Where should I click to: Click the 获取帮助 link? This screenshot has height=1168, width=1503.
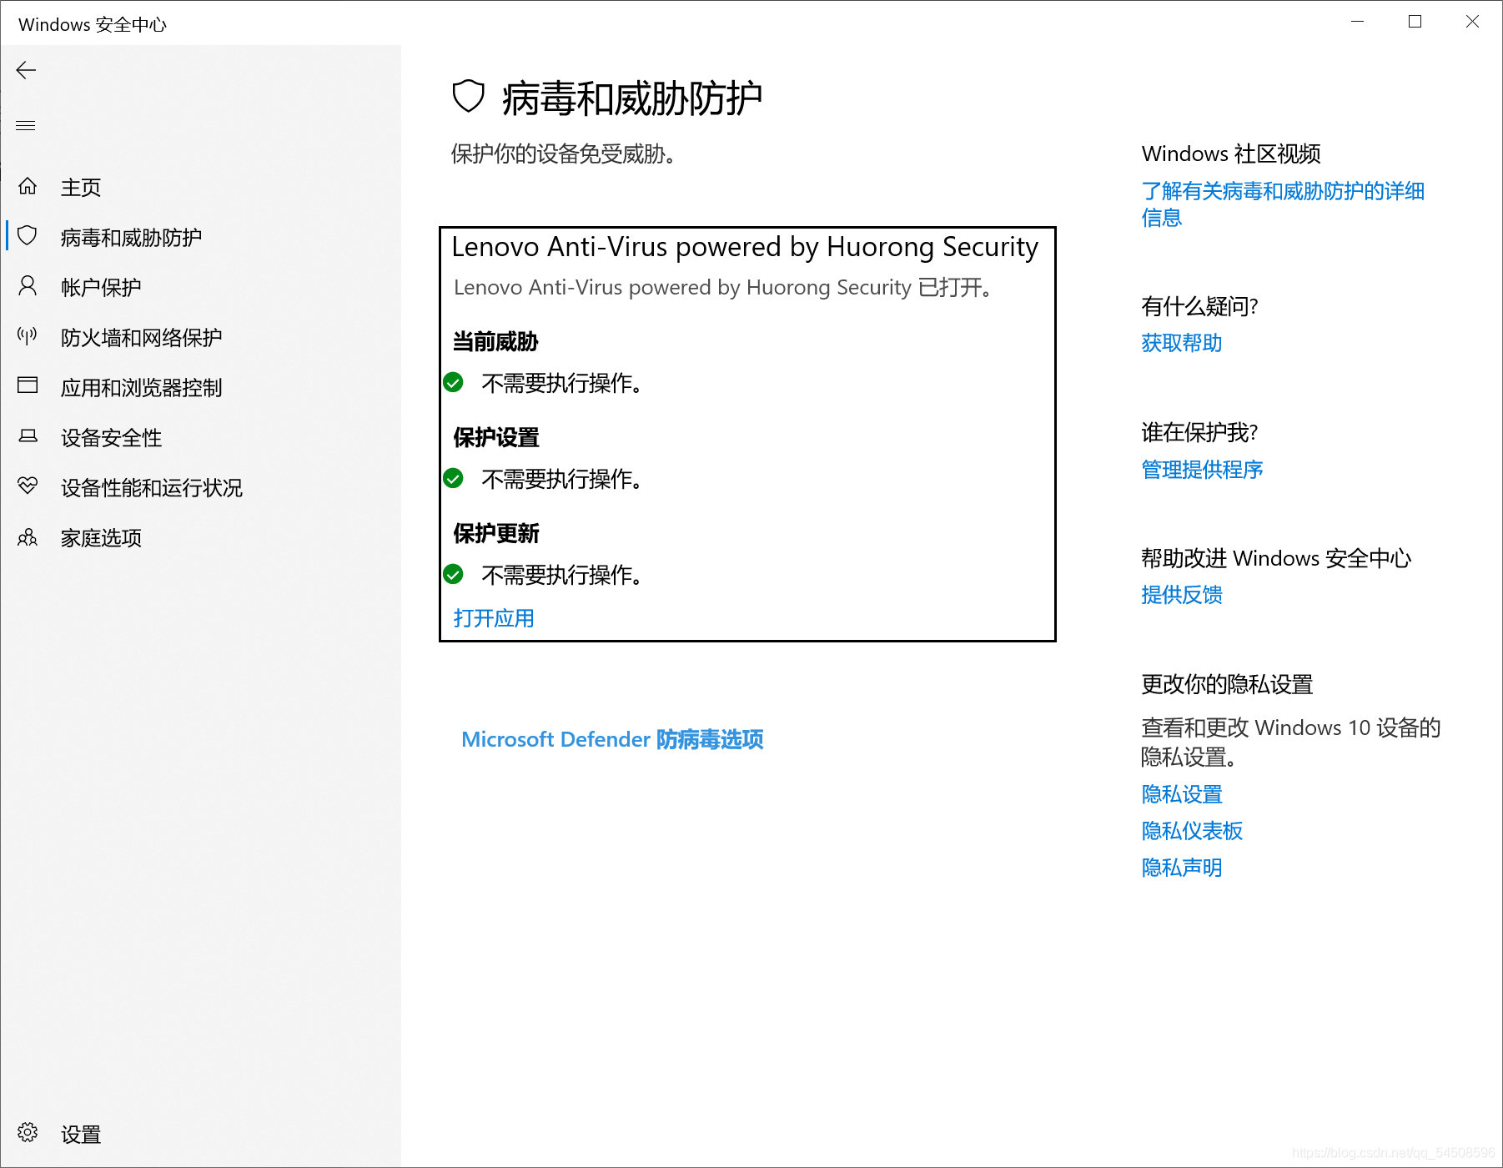tap(1182, 343)
